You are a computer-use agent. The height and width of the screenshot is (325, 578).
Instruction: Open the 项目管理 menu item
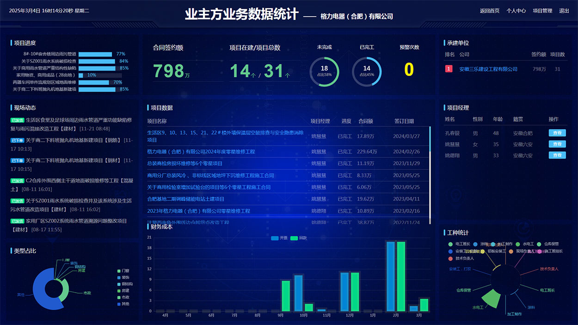(542, 11)
